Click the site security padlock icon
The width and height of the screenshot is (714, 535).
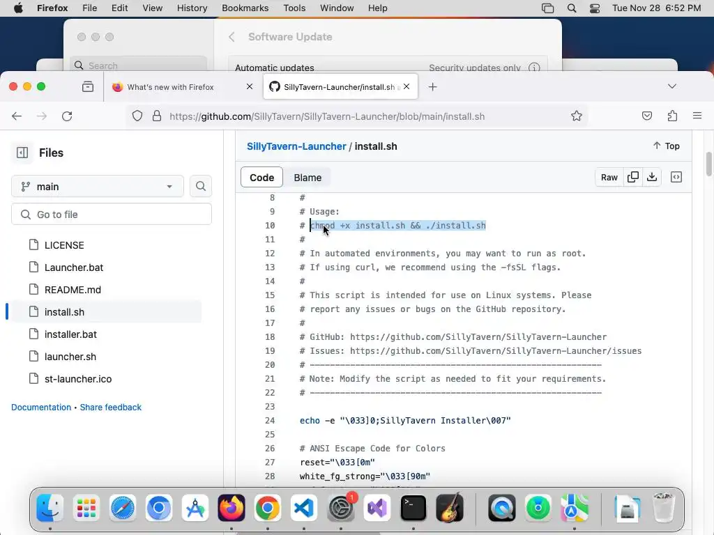coord(157,116)
